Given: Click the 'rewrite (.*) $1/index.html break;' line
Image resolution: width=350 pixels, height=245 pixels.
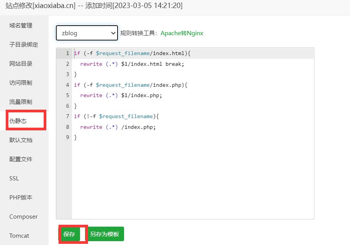Looking at the screenshot, I should (132, 64).
